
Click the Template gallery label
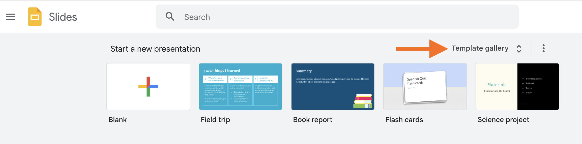(480, 48)
